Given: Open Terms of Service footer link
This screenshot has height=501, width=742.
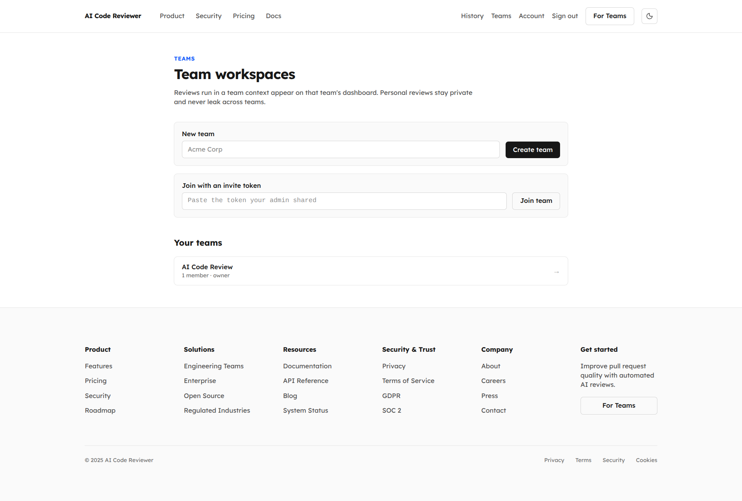Looking at the screenshot, I should (x=408, y=381).
